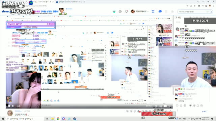Click the webcam picture-in-picture of the man
Screen dimensions: 216x121
click(187, 67)
